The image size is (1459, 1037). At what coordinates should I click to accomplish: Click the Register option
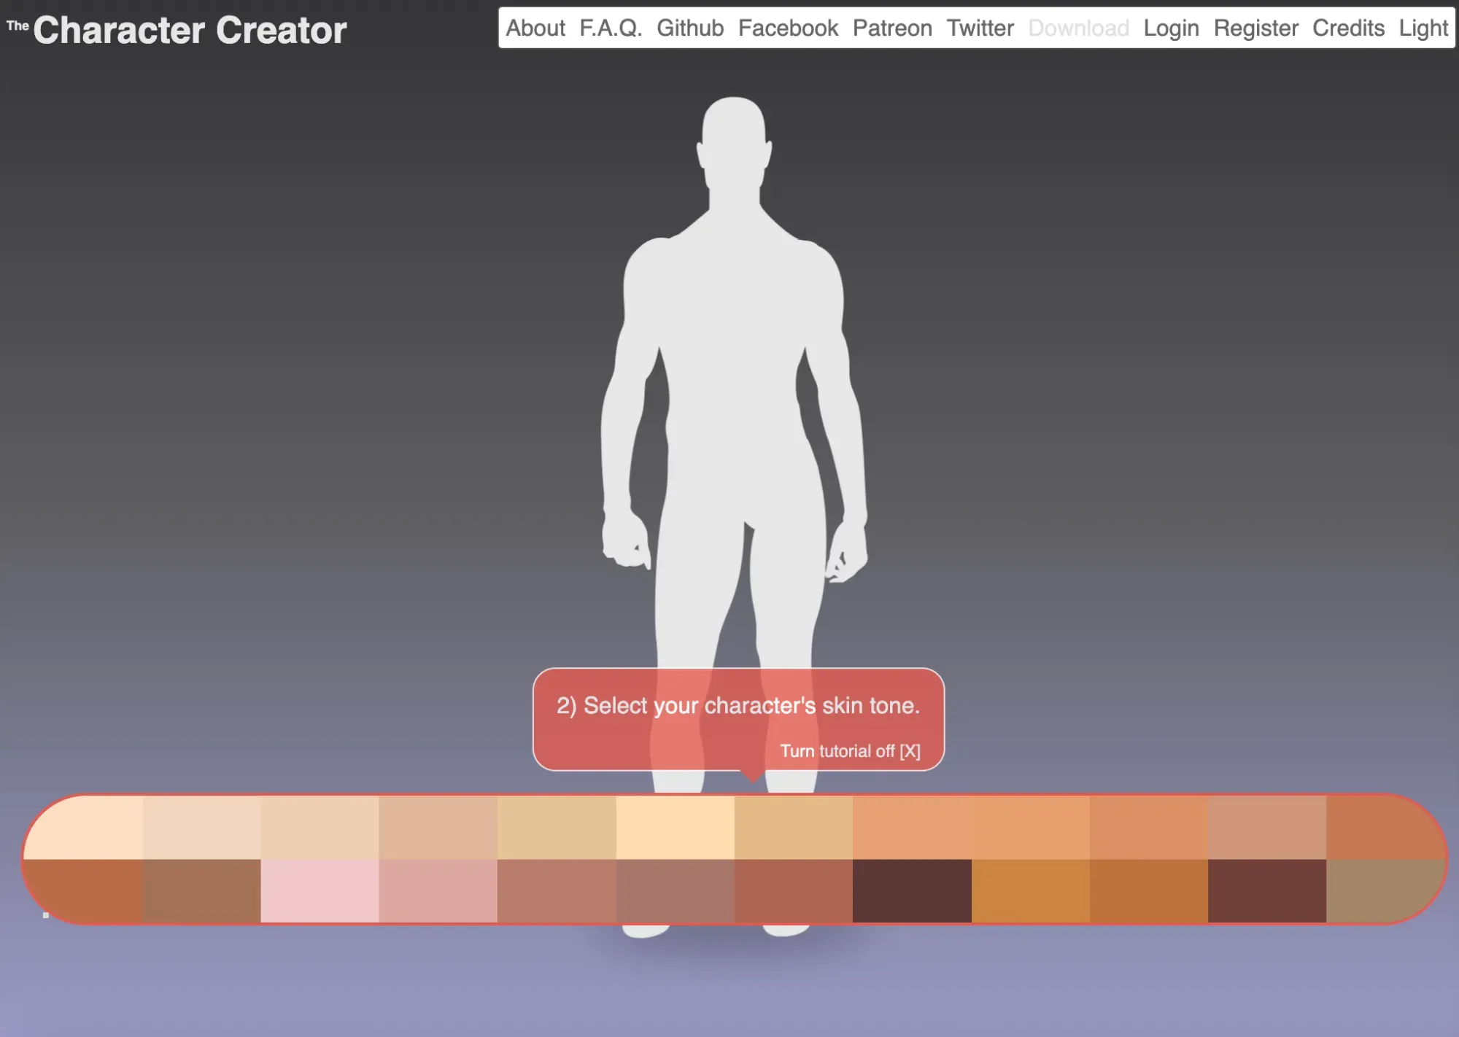pos(1255,28)
